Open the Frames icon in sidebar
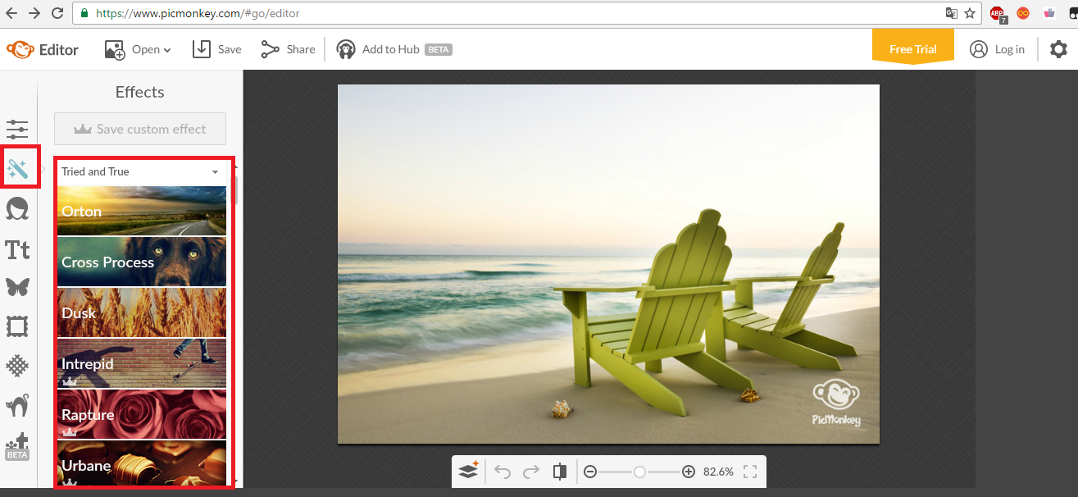The image size is (1078, 497). pyautogui.click(x=17, y=326)
